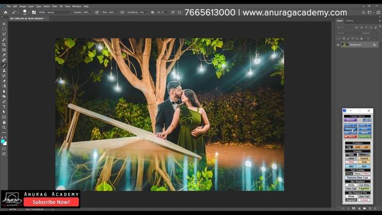Viewport: 382px width, 215px height.
Task: Open the Layers panel flyout menu
Action: 380,21
